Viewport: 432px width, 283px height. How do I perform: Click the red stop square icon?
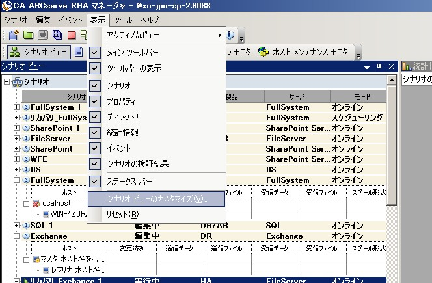(x=72, y=35)
